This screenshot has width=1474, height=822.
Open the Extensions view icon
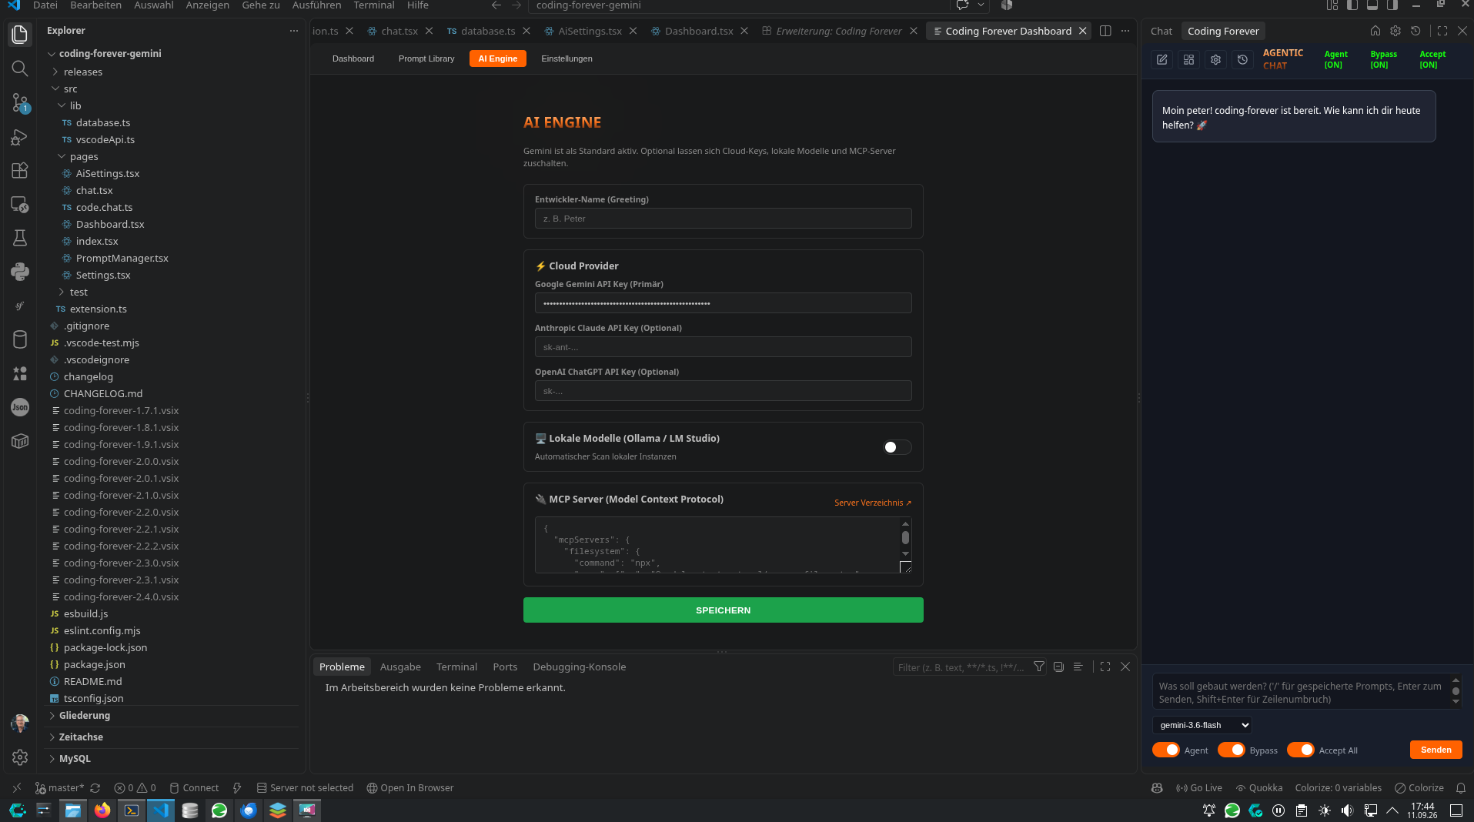pyautogui.click(x=20, y=170)
